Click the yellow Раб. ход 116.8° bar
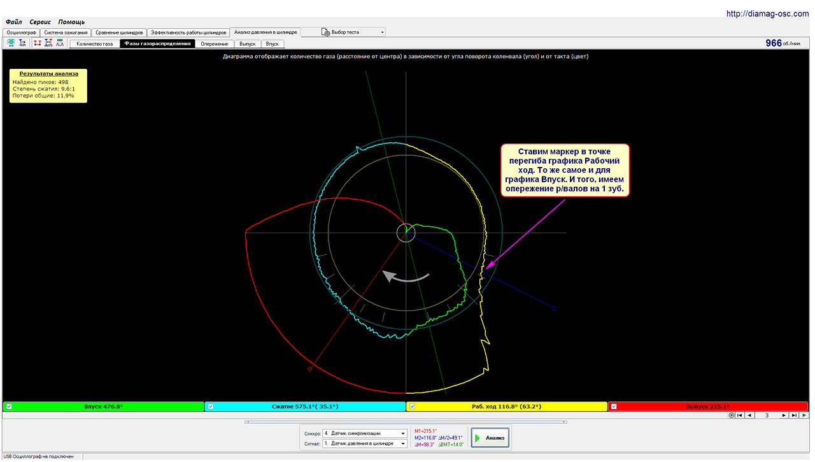Image resolution: width=815 pixels, height=462 pixels. 507,407
